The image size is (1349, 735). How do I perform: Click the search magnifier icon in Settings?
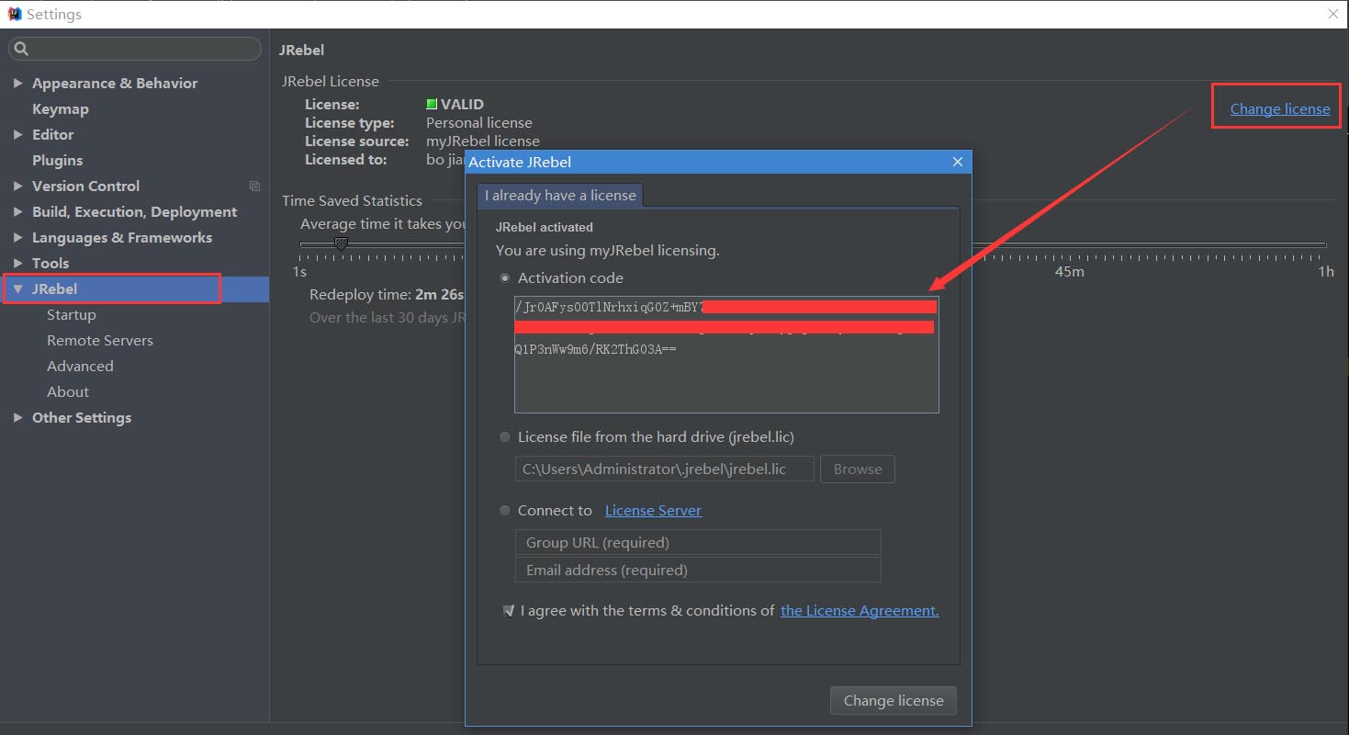[22, 49]
